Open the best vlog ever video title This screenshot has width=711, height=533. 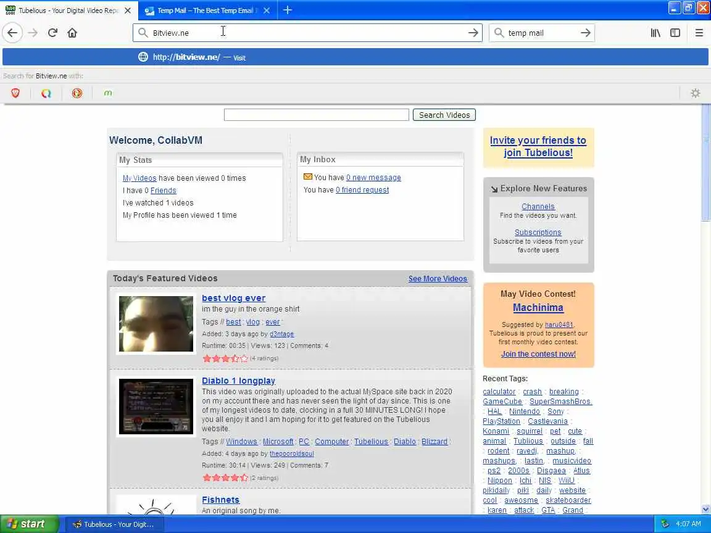point(233,298)
